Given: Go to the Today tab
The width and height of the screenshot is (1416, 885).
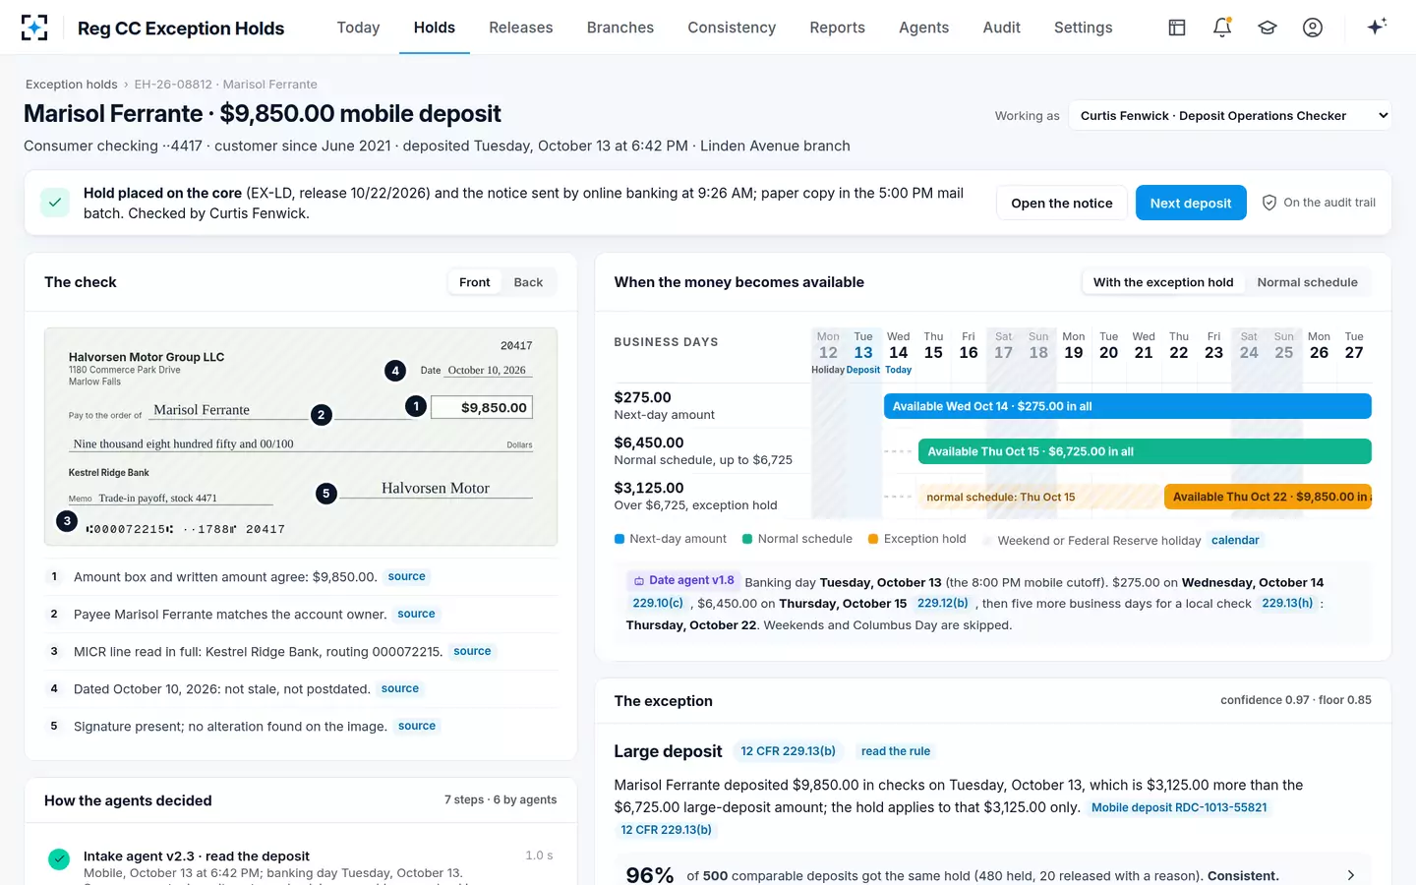Looking at the screenshot, I should click(x=358, y=28).
